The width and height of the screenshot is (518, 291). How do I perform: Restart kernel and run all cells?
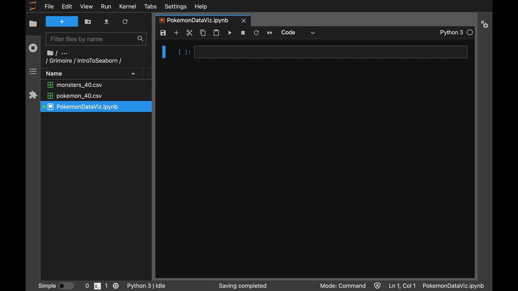270,33
